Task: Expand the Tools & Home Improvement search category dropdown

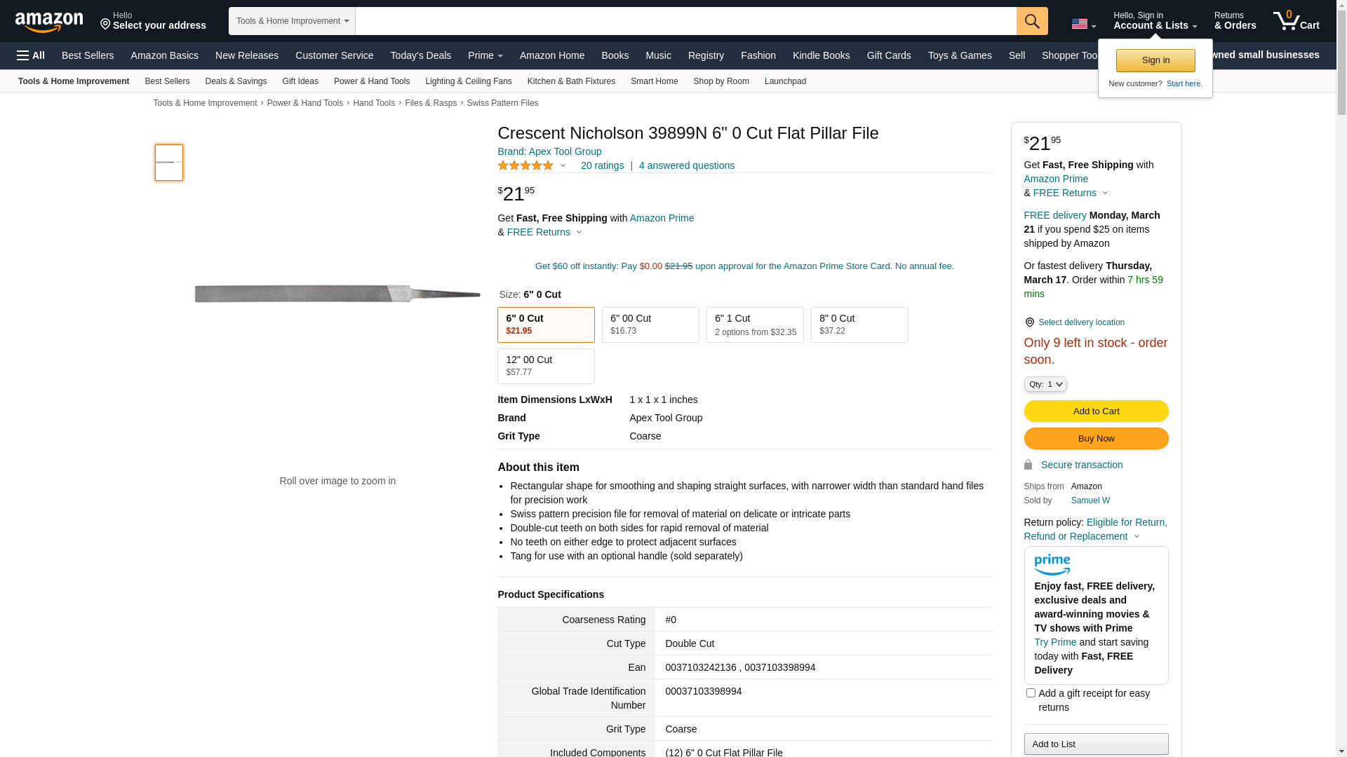Action: tap(292, 21)
